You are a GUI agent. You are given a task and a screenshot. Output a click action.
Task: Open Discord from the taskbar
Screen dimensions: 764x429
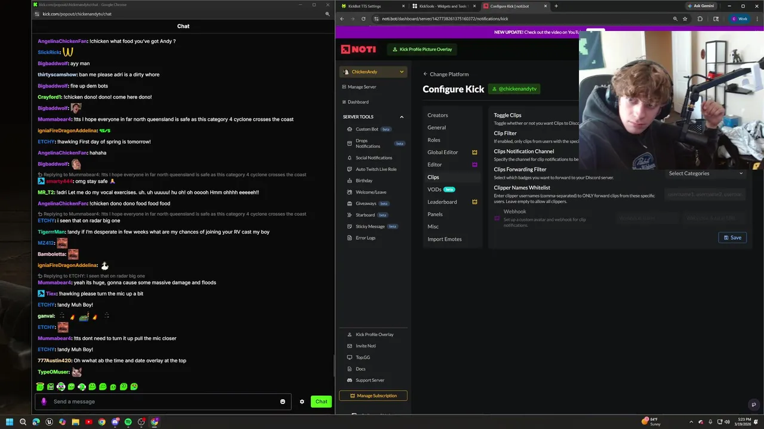pyautogui.click(x=115, y=422)
